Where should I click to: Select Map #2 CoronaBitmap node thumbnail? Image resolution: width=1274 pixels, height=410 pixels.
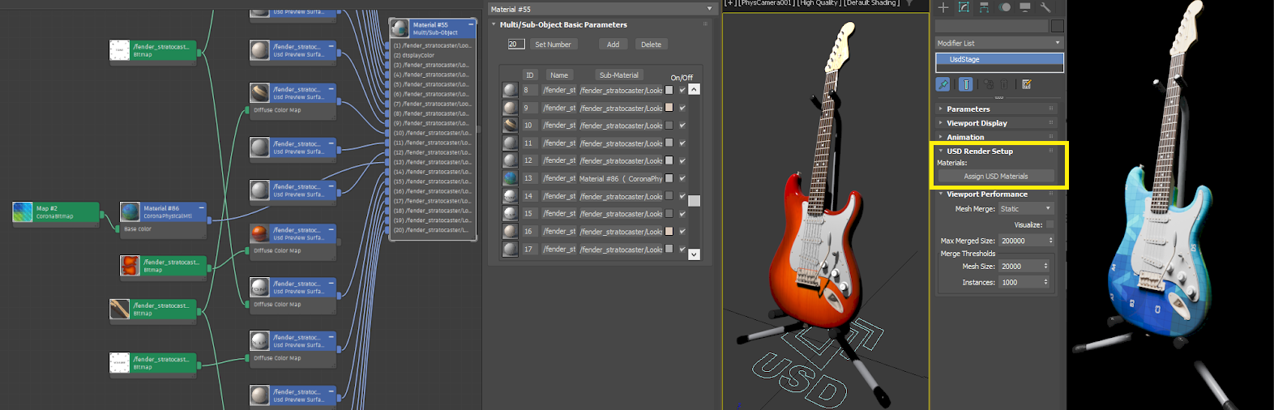point(23,212)
